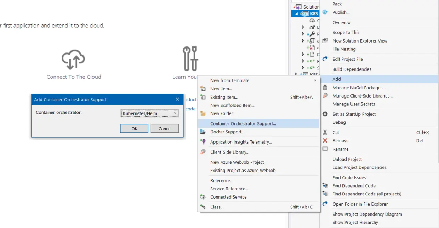The height and width of the screenshot is (228, 439).
Task: Expand the Properties wrench node
Action: pos(303,34)
